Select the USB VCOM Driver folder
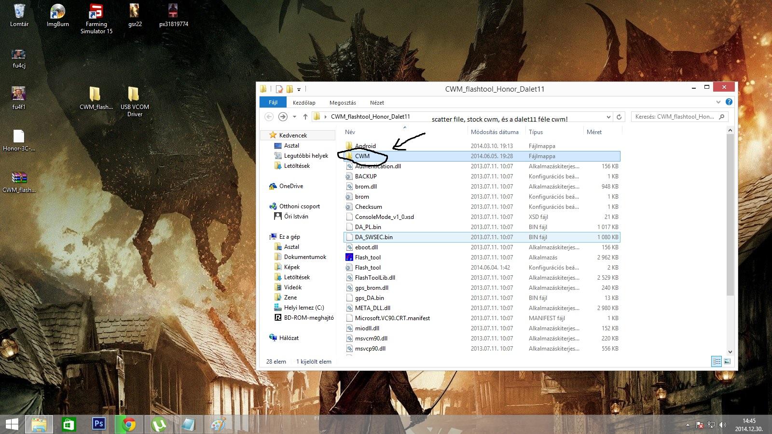 pyautogui.click(x=135, y=101)
